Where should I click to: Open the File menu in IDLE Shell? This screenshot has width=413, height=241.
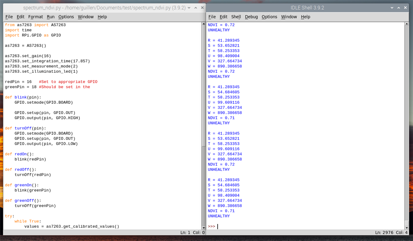coord(212,17)
